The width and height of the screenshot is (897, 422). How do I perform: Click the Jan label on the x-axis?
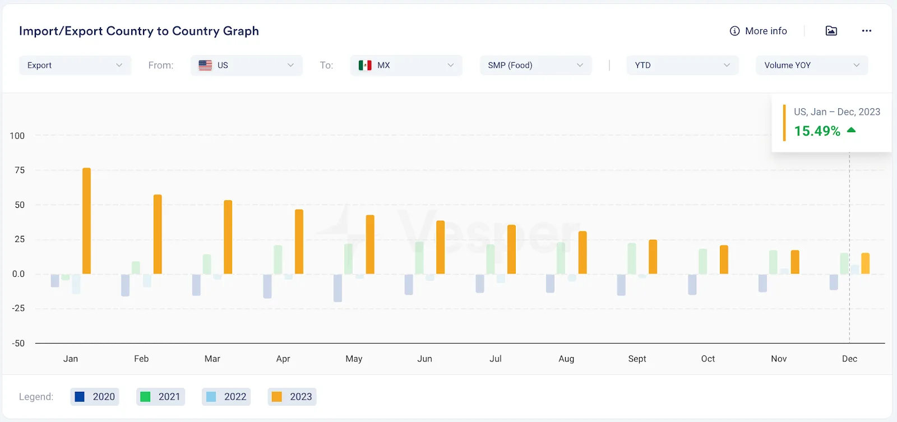pos(71,359)
